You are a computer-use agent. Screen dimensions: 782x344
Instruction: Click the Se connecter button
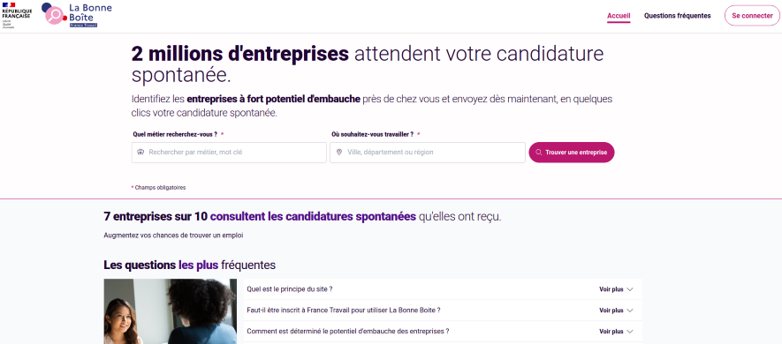[x=752, y=15]
